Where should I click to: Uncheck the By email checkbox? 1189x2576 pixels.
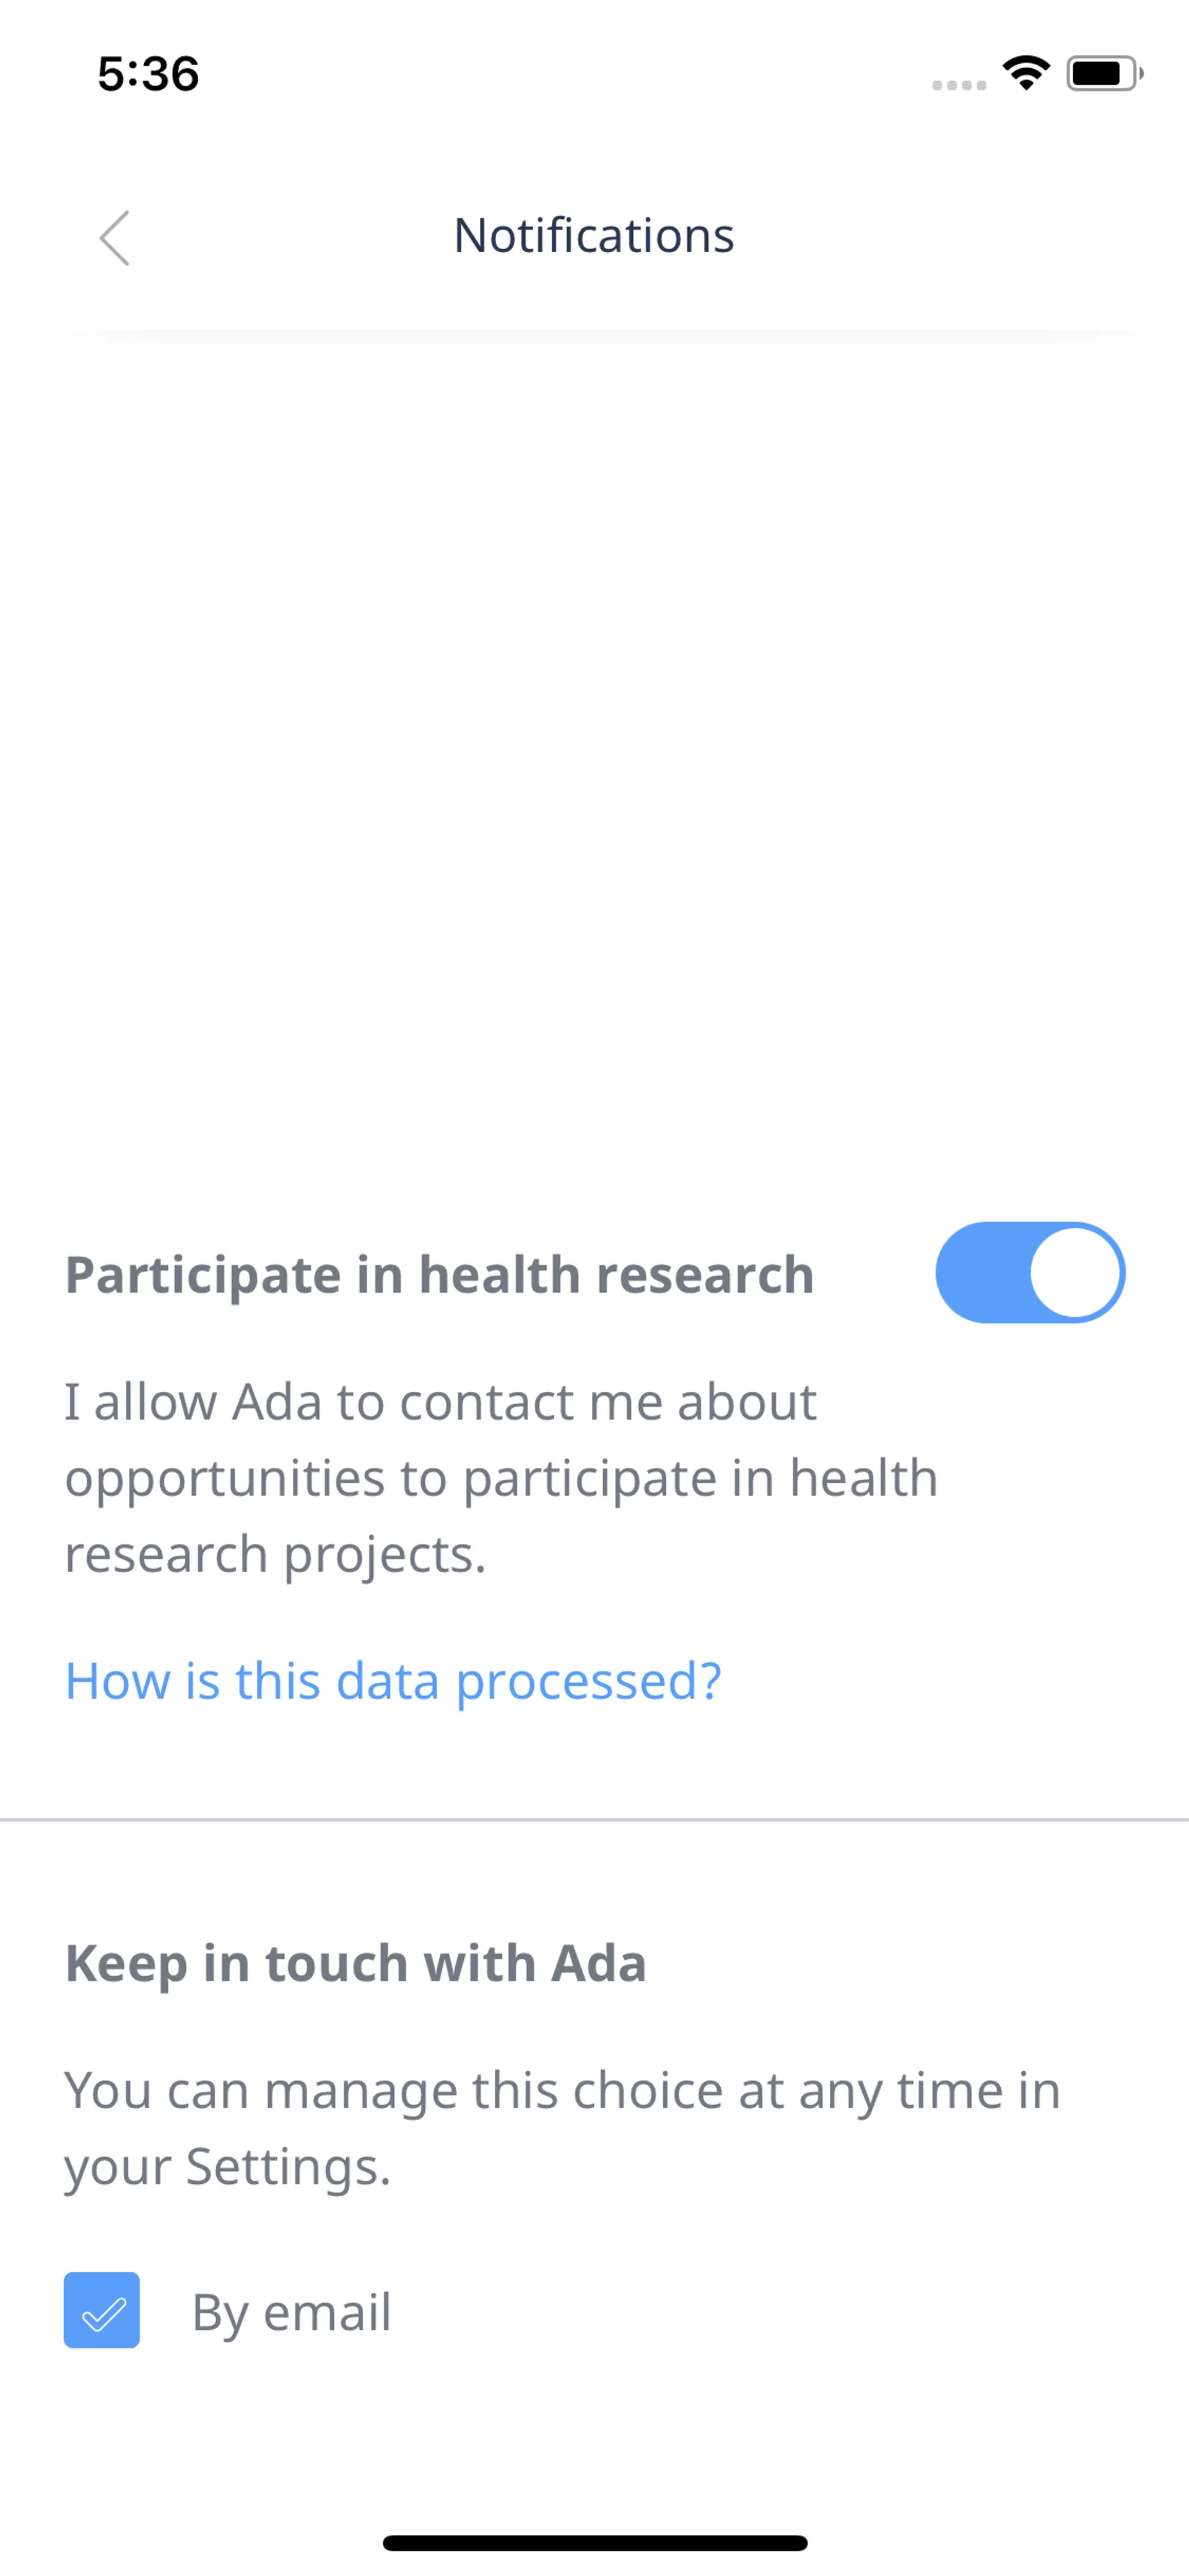tap(102, 2311)
